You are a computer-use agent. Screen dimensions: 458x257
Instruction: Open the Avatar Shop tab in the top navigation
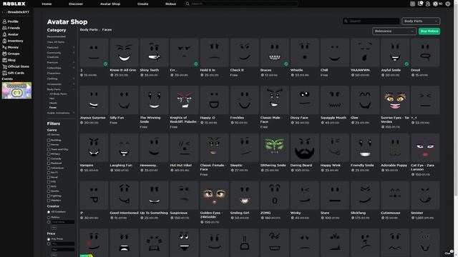tap(110, 4)
